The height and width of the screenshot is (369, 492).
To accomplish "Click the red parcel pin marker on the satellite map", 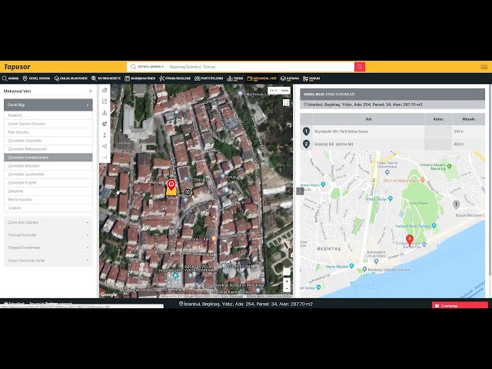I will pos(171,185).
